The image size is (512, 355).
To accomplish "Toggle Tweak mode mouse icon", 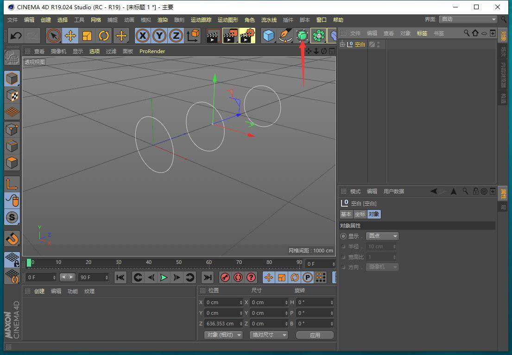I will 12,201.
